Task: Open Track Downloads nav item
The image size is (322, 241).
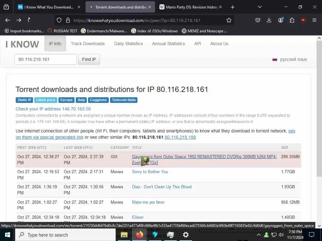Action: (88, 44)
